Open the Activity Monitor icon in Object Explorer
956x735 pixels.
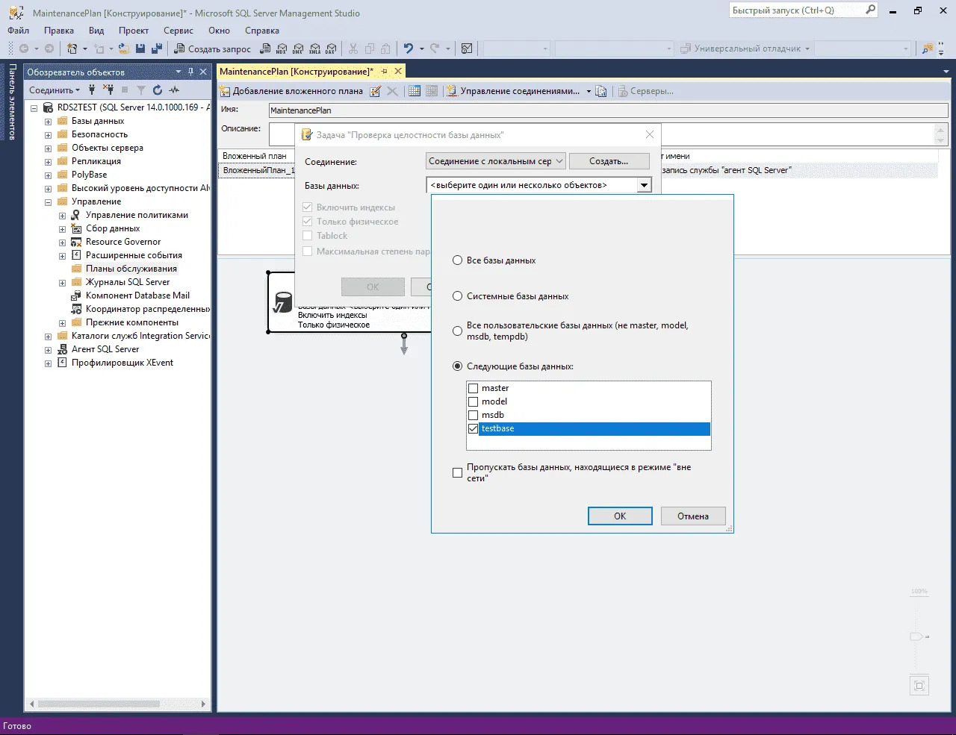coord(175,90)
